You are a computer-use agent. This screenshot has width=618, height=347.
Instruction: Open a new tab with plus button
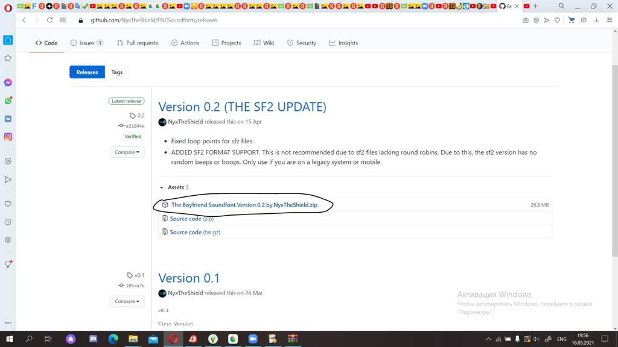[535, 6]
